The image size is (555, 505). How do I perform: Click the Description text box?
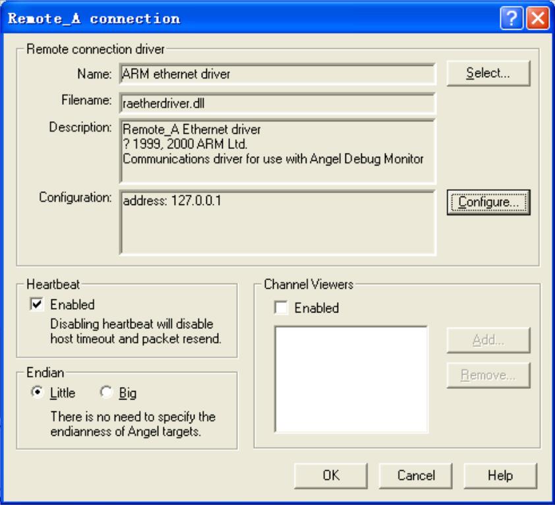point(277,151)
